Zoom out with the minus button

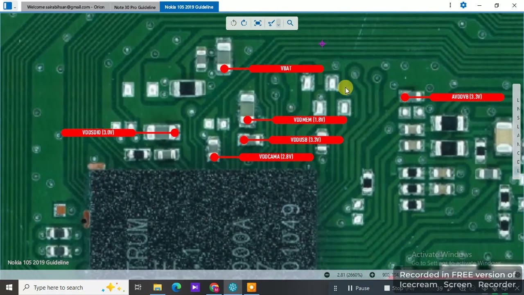327,275
